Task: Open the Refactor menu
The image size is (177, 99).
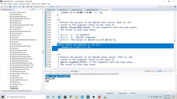Action: point(16,4)
